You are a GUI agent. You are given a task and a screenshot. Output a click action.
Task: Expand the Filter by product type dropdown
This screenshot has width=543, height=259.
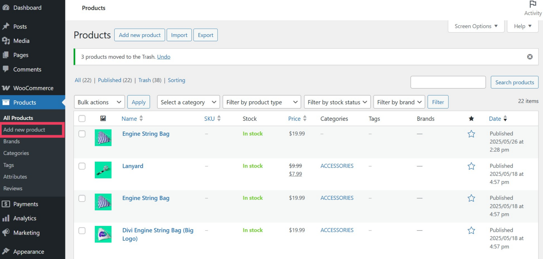pyautogui.click(x=261, y=102)
